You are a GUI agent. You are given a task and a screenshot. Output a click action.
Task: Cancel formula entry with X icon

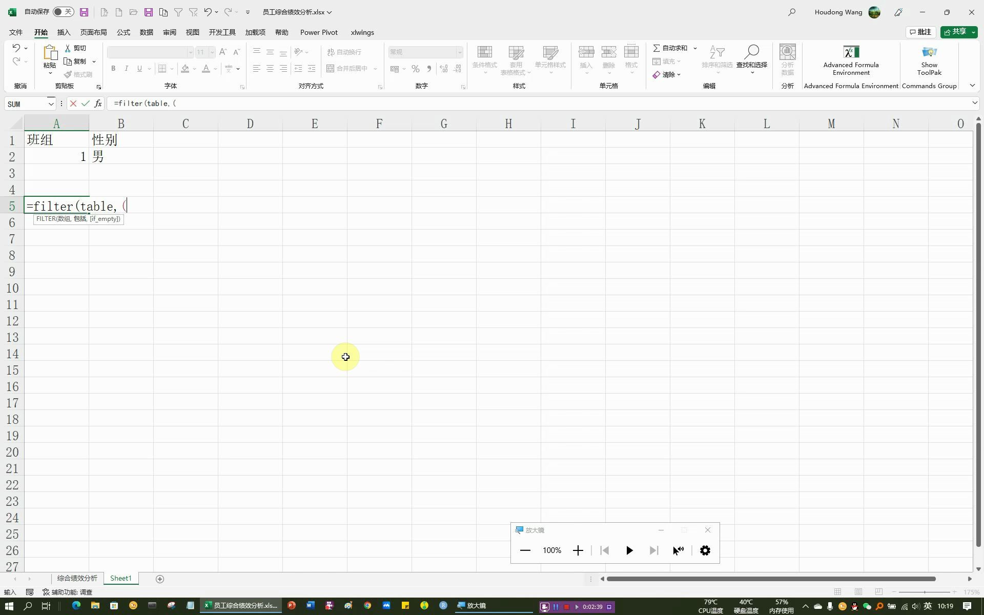coord(73,104)
